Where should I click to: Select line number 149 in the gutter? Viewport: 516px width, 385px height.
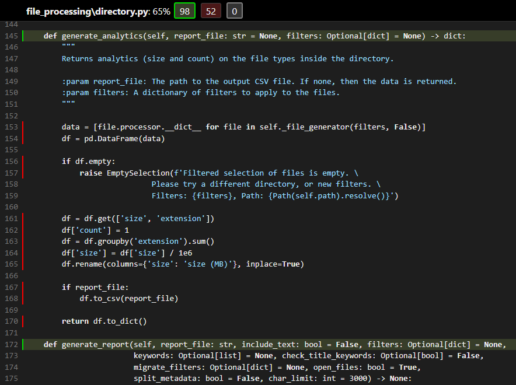(x=11, y=81)
